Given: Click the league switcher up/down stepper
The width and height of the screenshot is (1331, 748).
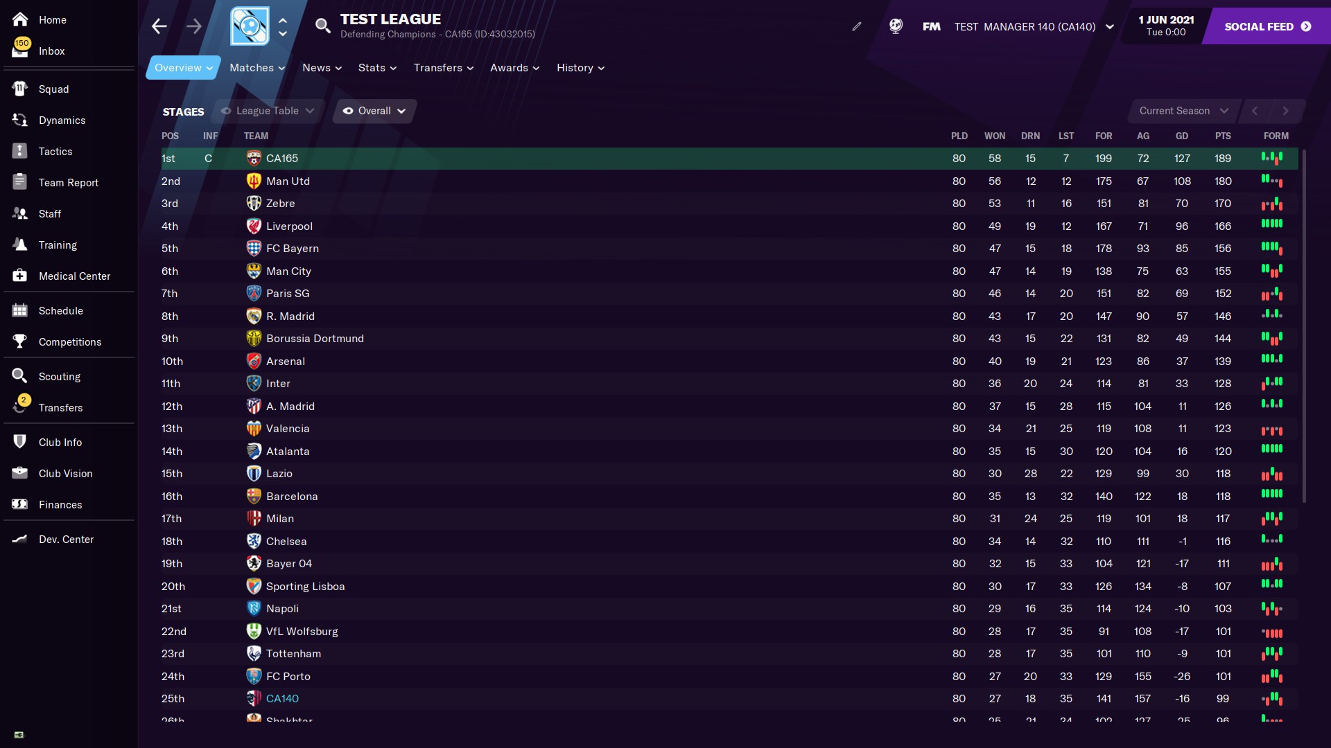Looking at the screenshot, I should click(x=283, y=26).
